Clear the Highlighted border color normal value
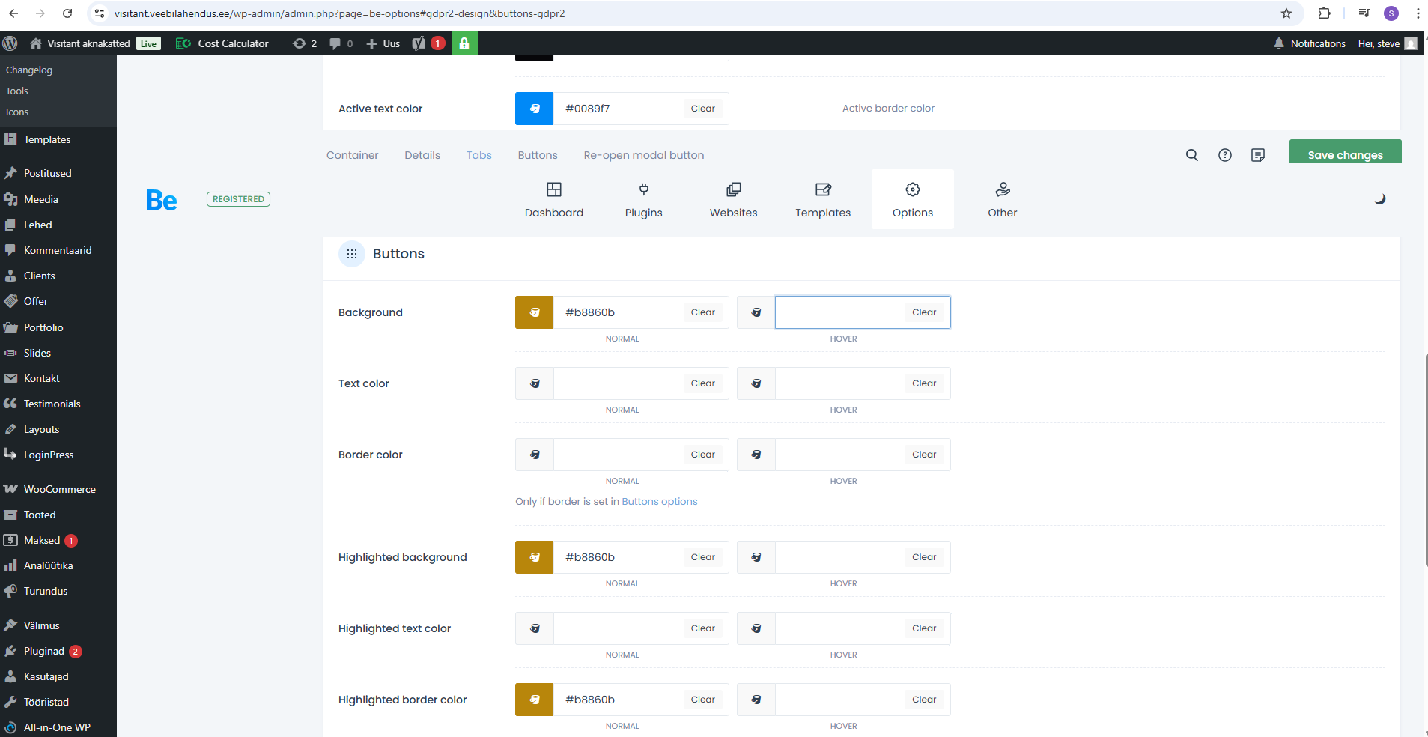Viewport: 1428px width, 737px height. coord(702,700)
